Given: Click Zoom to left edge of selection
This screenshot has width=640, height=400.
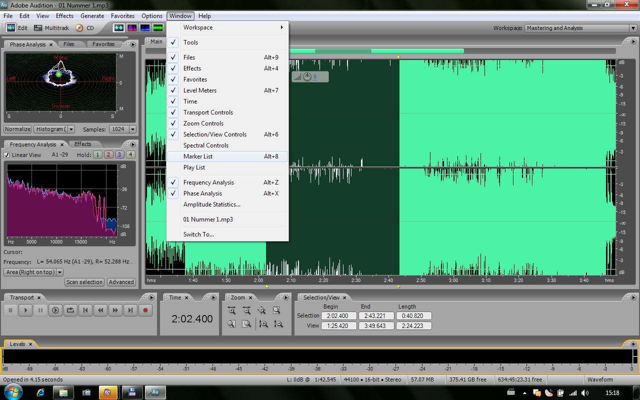Looking at the screenshot, I should (x=231, y=324).
